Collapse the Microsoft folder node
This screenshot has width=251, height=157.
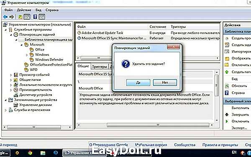coord(21,45)
